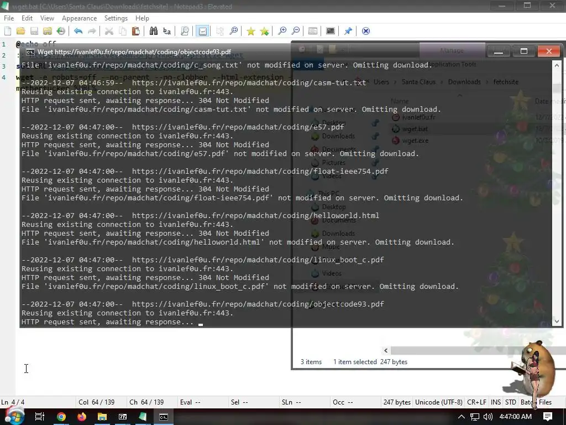Toggle the STD status indicator
566x425 pixels.
[x=510, y=402]
